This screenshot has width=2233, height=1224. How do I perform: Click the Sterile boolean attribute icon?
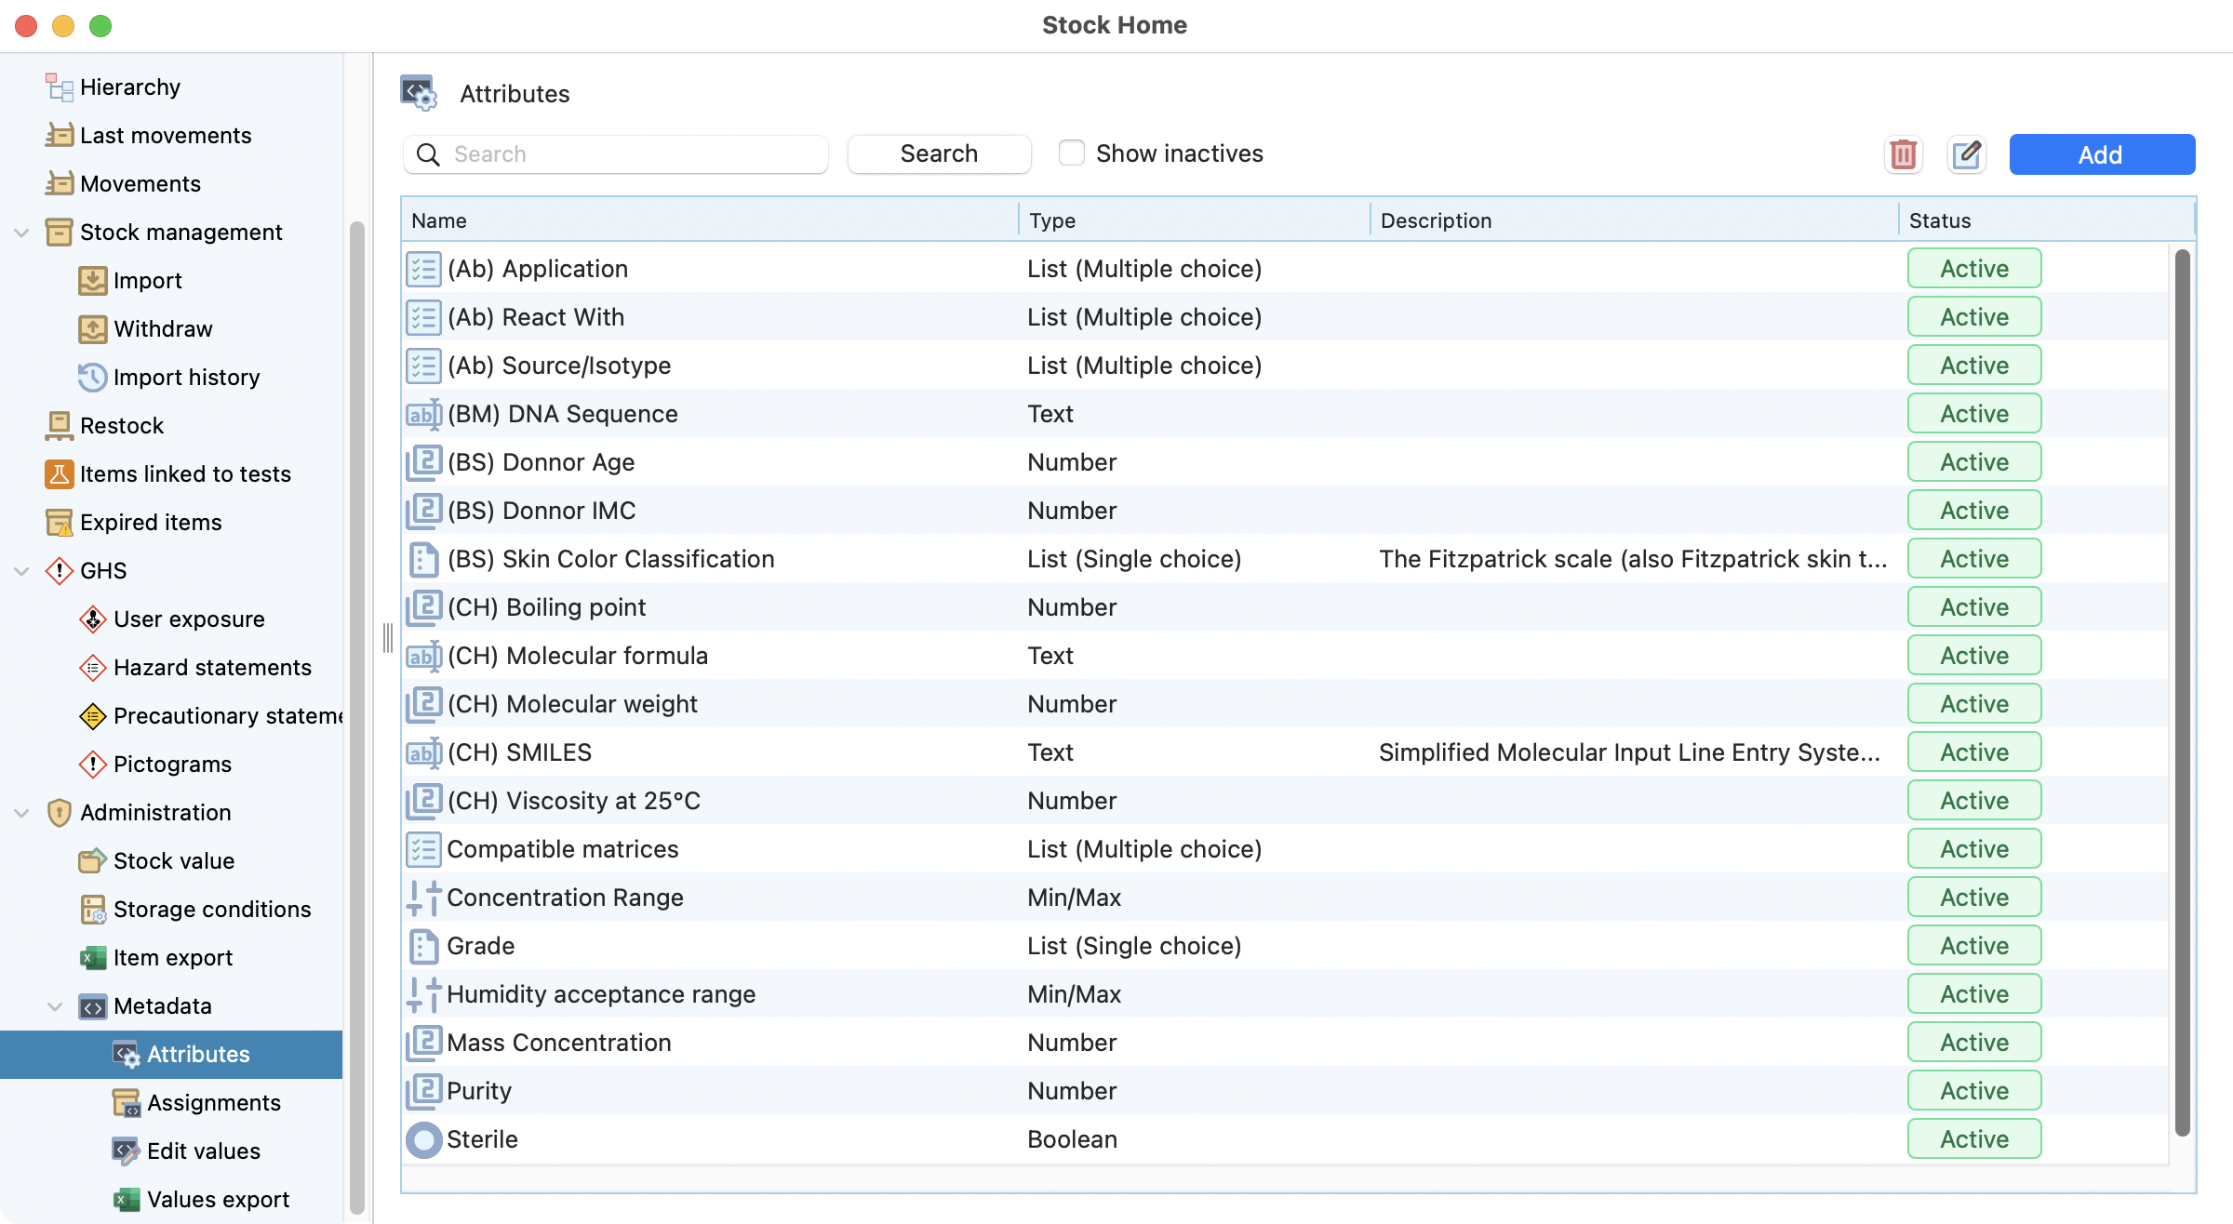point(423,1139)
